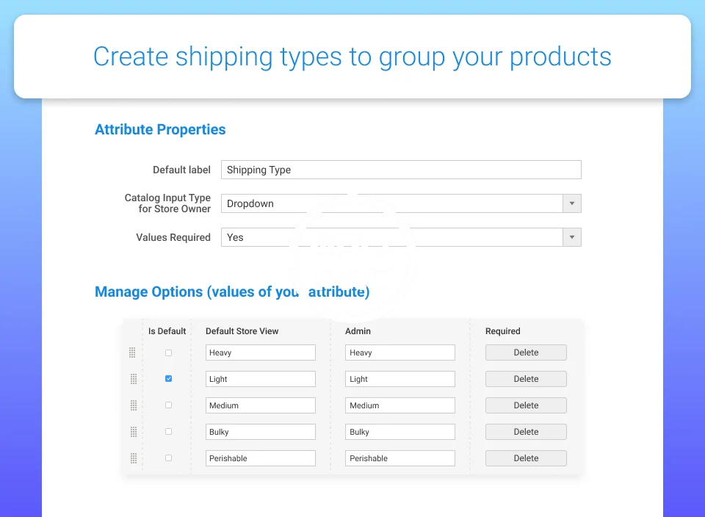
Task: Click the Admin field containing Medium
Action: pos(399,405)
